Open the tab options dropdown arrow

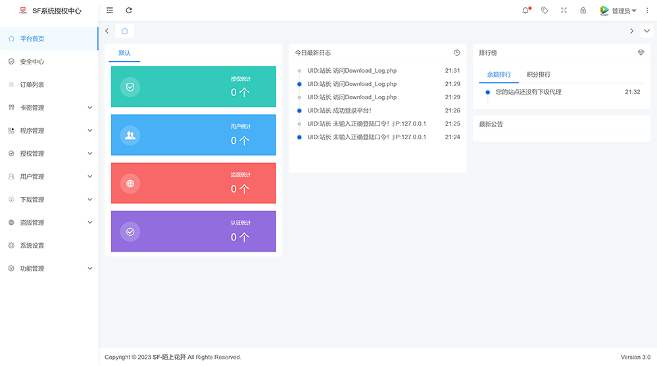point(647,31)
